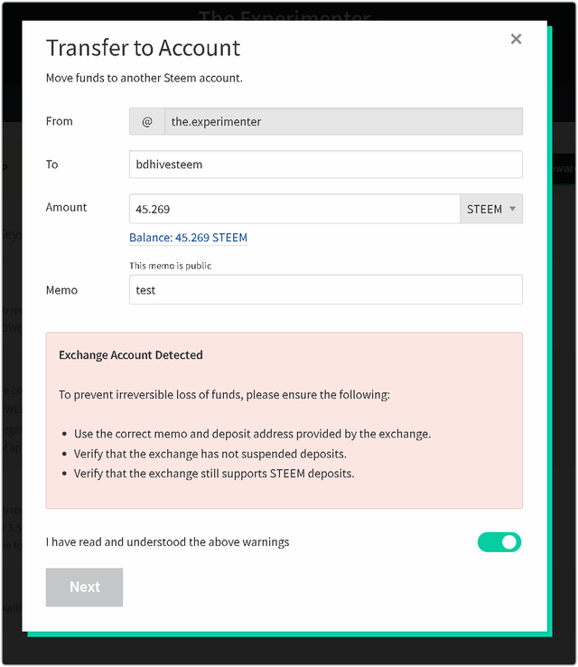Click the bullet about correct memo and deposit address

tap(253, 434)
